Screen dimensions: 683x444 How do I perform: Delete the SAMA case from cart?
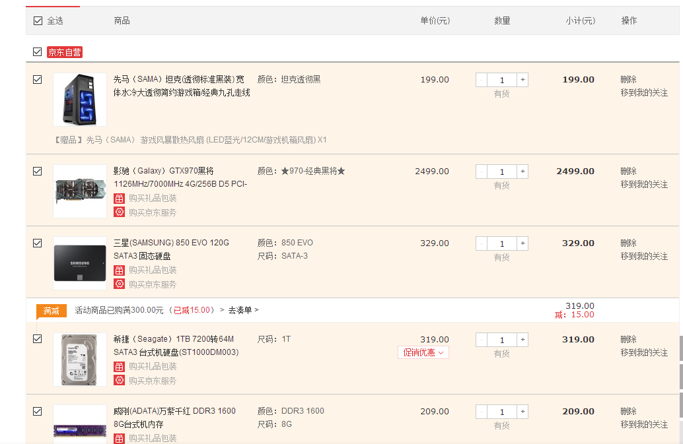tap(629, 79)
